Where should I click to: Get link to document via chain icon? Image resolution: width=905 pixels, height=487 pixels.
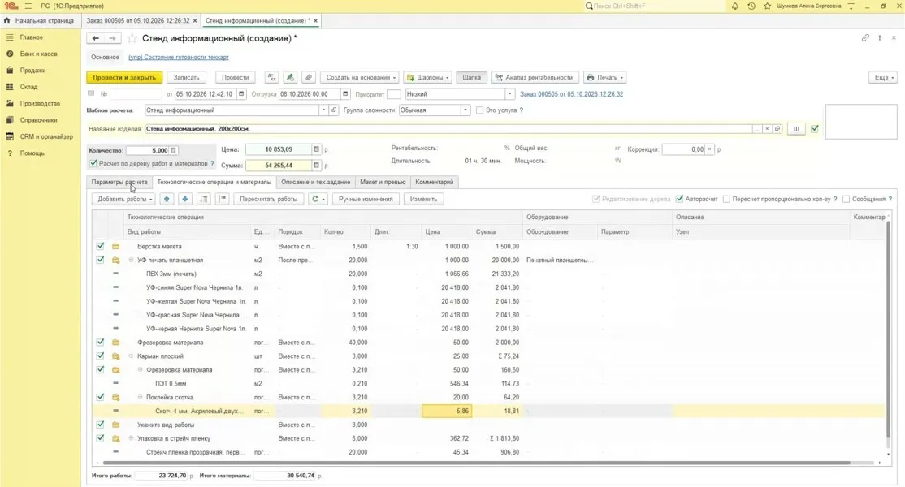tap(865, 38)
